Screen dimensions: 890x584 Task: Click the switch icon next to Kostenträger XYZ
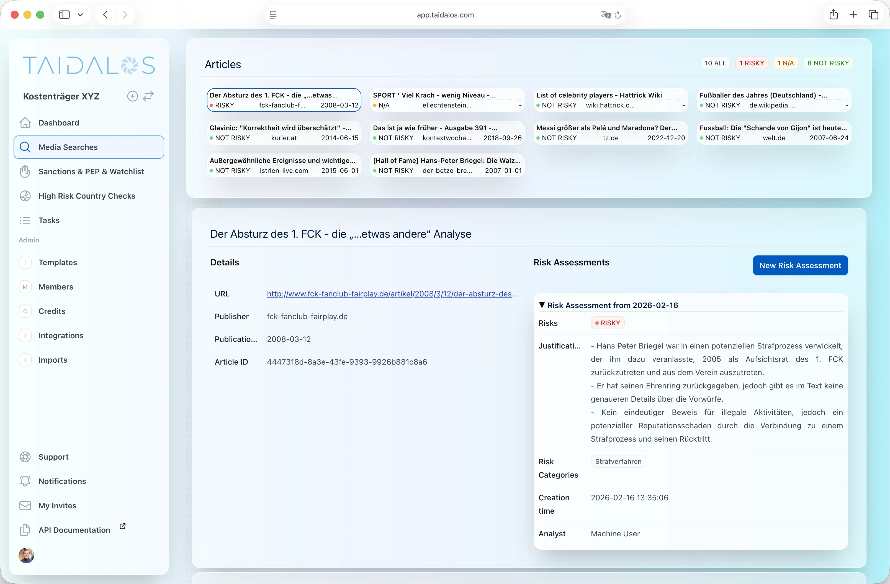point(148,96)
